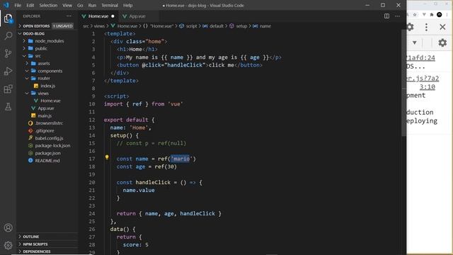Open the Terminal menu

click(110, 5)
